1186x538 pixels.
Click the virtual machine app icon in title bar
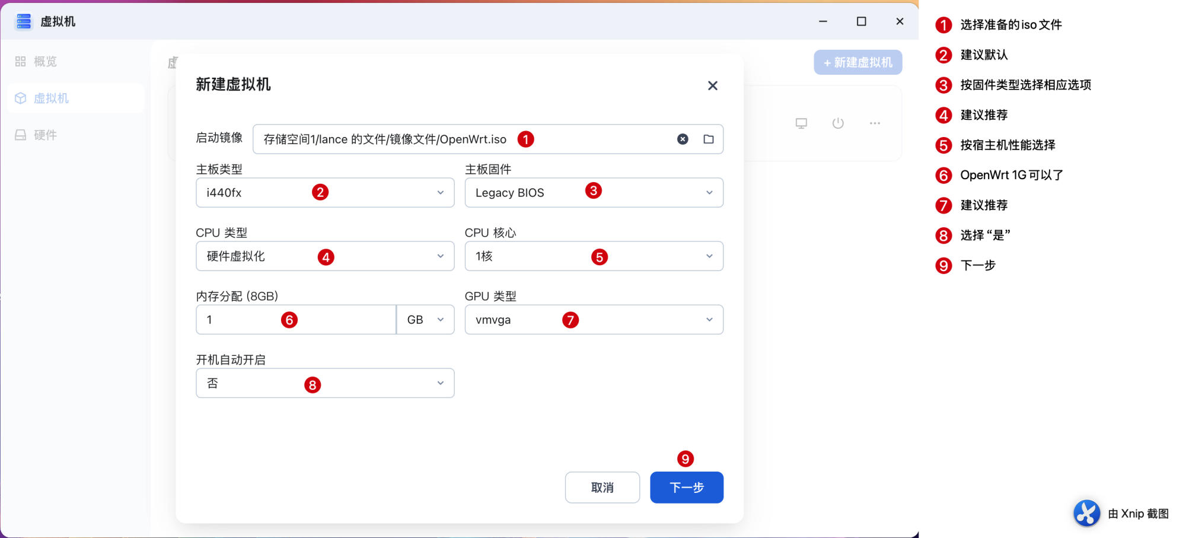point(24,22)
